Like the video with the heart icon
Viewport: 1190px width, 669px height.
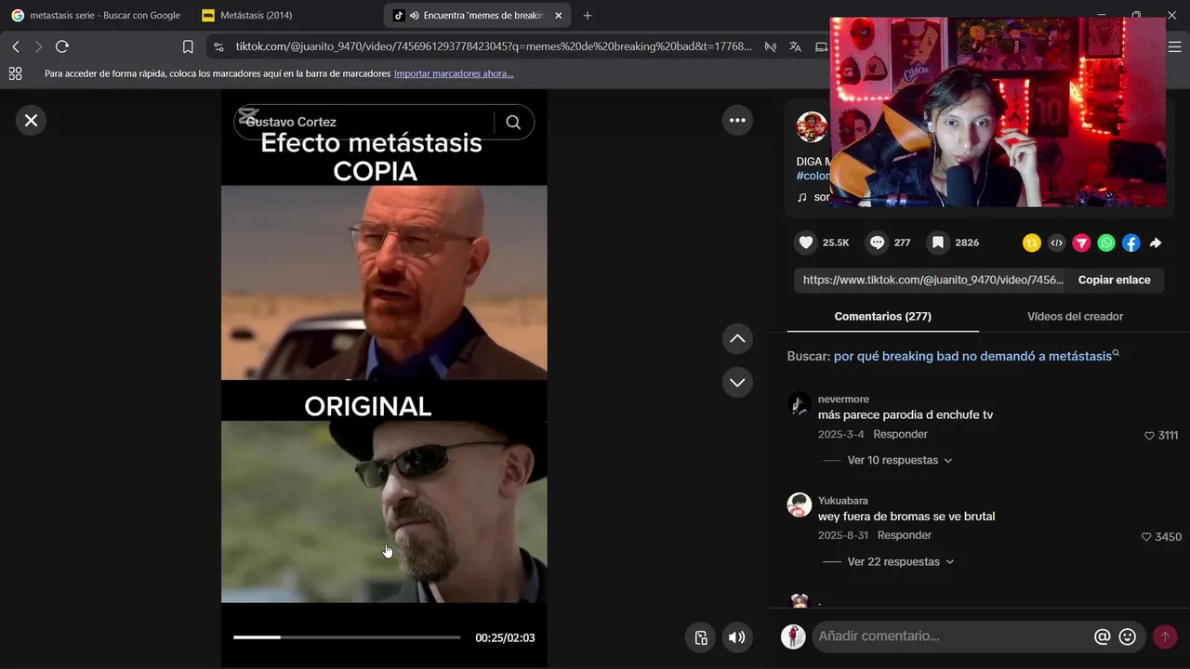point(806,243)
